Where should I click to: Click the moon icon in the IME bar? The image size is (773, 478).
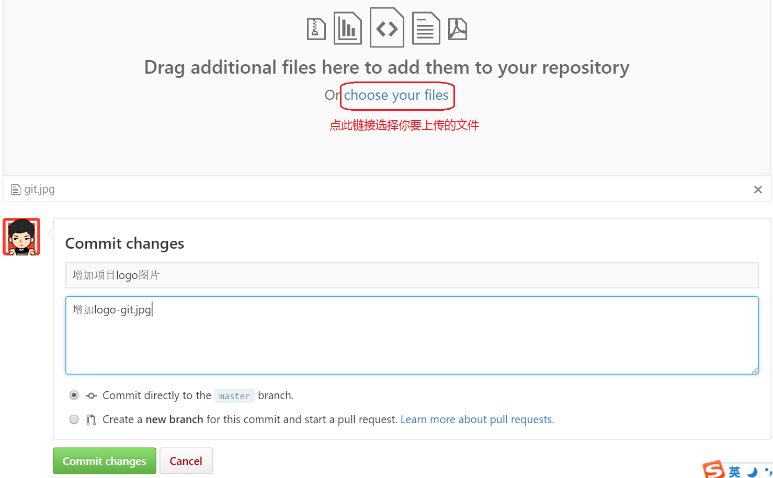[752, 472]
